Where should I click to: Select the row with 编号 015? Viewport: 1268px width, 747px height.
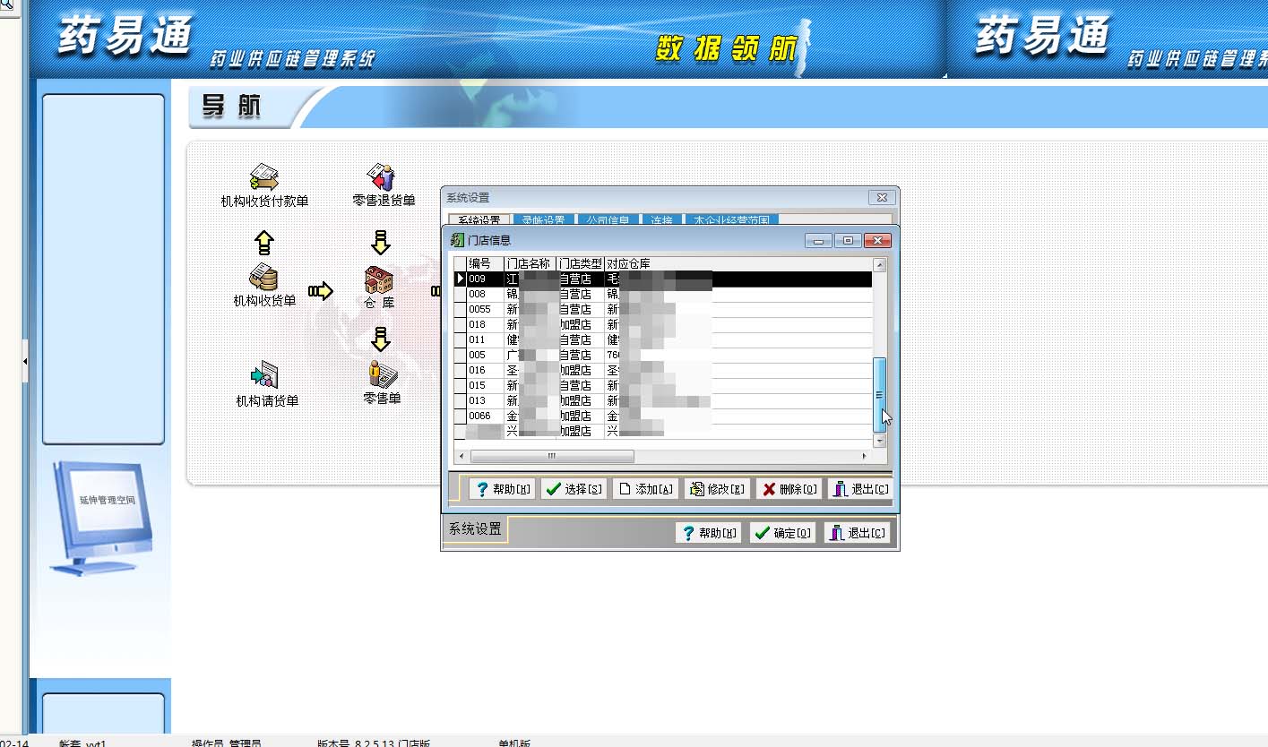(x=662, y=386)
